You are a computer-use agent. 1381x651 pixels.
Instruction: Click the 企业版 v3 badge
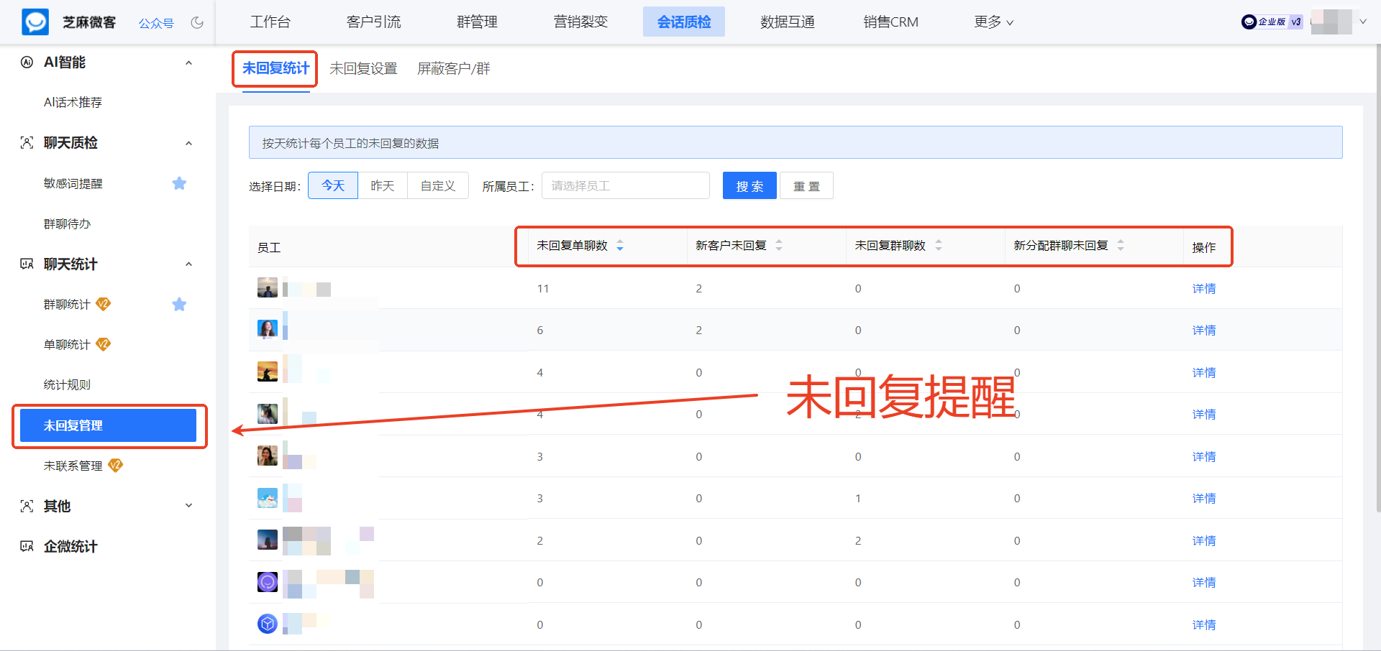[x=1272, y=22]
